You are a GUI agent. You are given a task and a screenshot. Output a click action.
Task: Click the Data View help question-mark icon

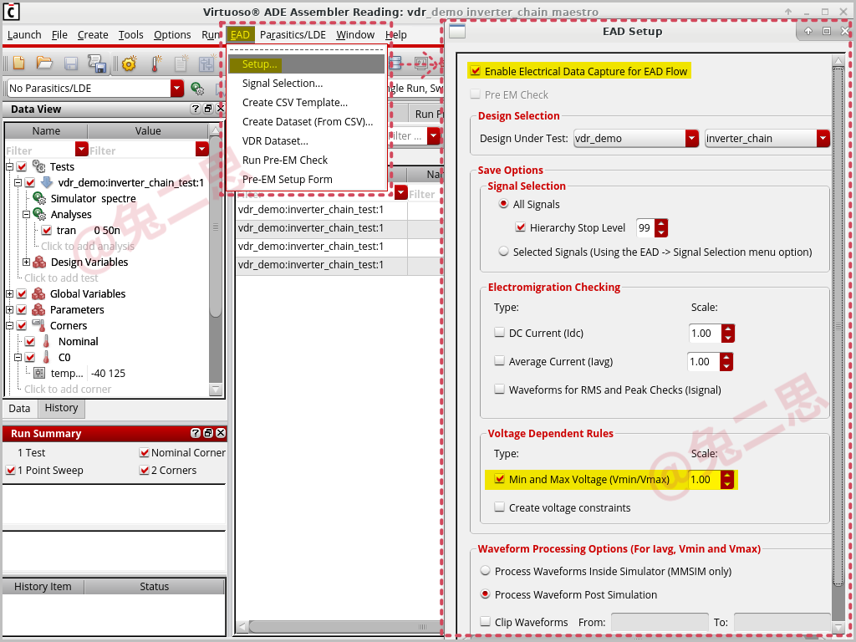(196, 109)
